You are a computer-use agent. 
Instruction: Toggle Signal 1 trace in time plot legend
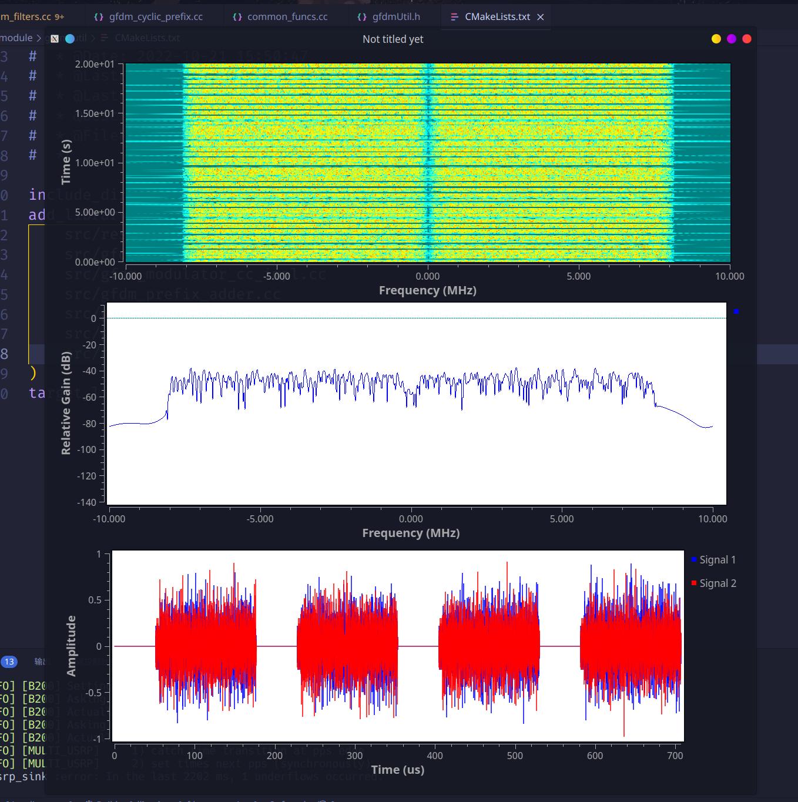[x=713, y=560]
